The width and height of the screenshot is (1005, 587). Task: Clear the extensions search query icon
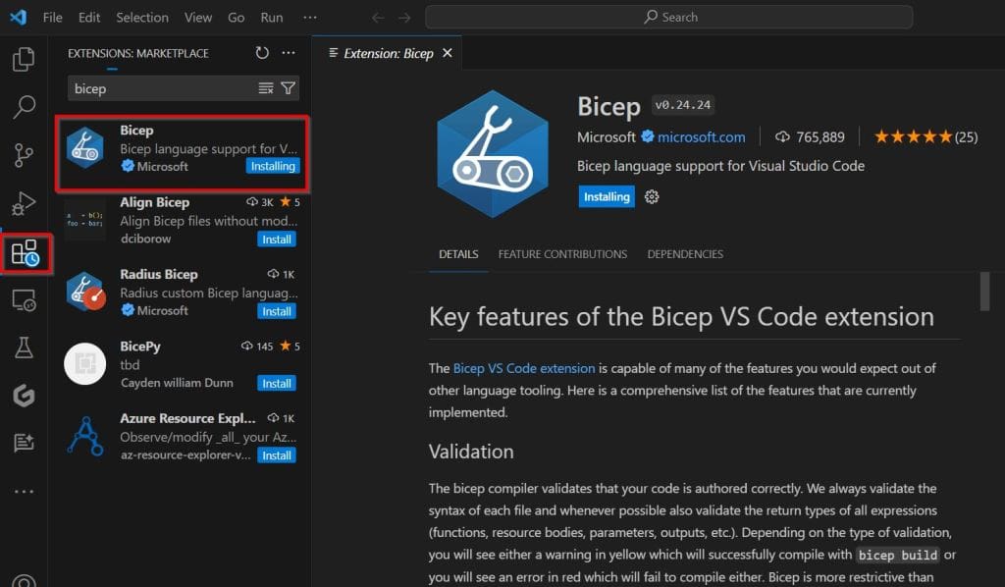266,88
